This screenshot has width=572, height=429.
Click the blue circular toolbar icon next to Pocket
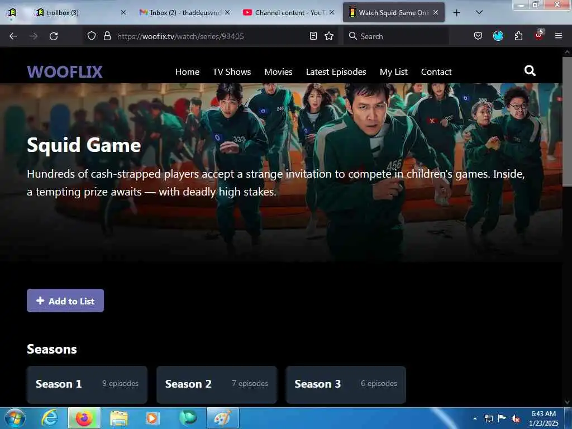498,36
